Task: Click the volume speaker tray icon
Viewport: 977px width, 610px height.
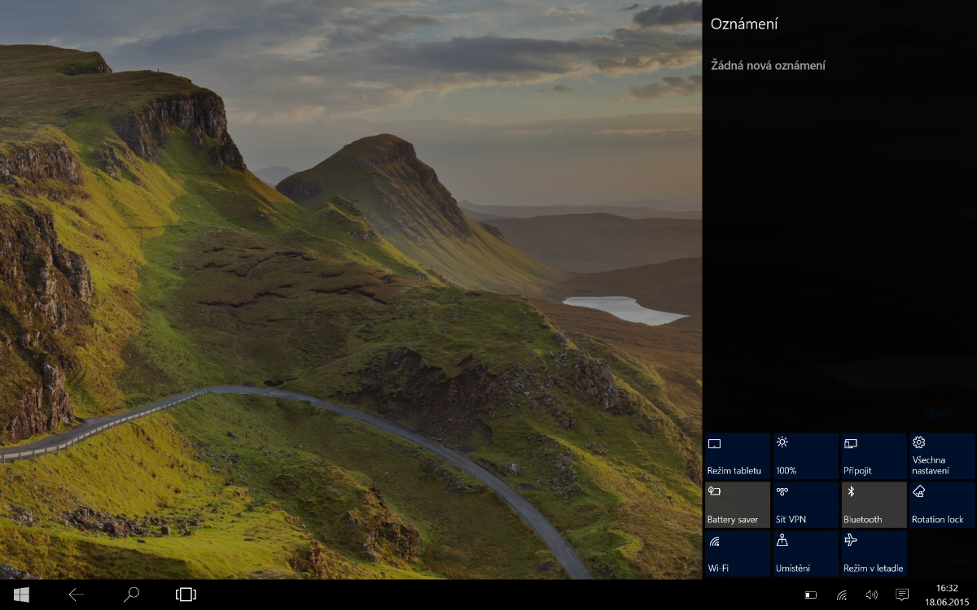Action: [871, 595]
